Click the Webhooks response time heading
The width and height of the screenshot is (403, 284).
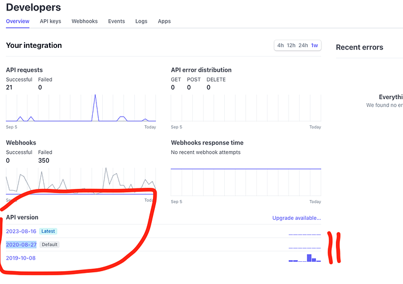[x=207, y=143]
